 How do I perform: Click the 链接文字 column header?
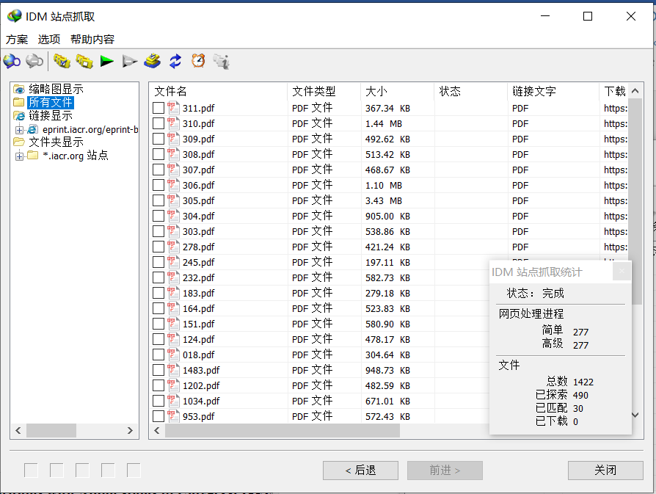[554, 91]
